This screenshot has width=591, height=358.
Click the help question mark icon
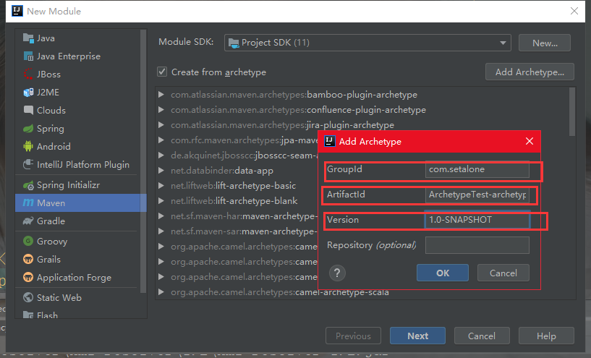[x=337, y=273]
